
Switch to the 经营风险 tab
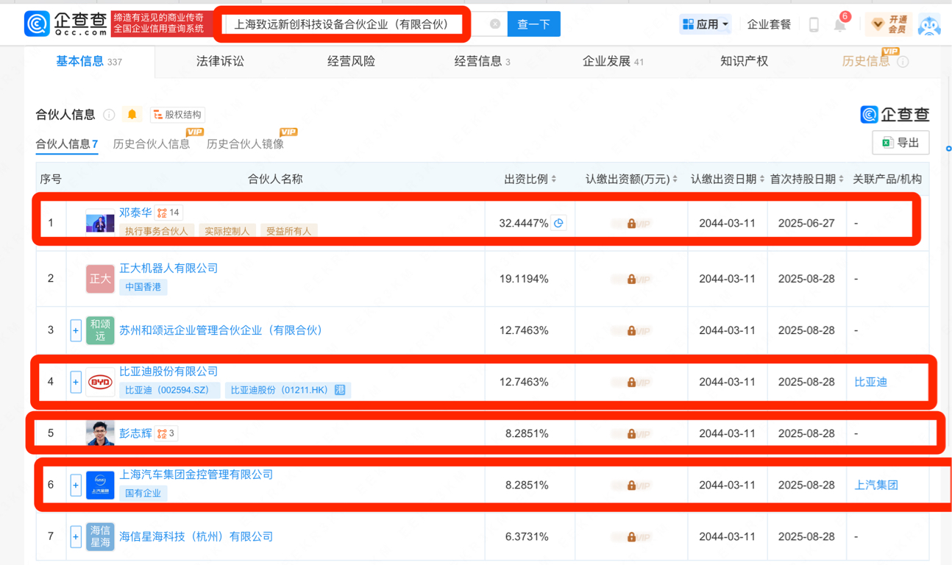pos(351,62)
